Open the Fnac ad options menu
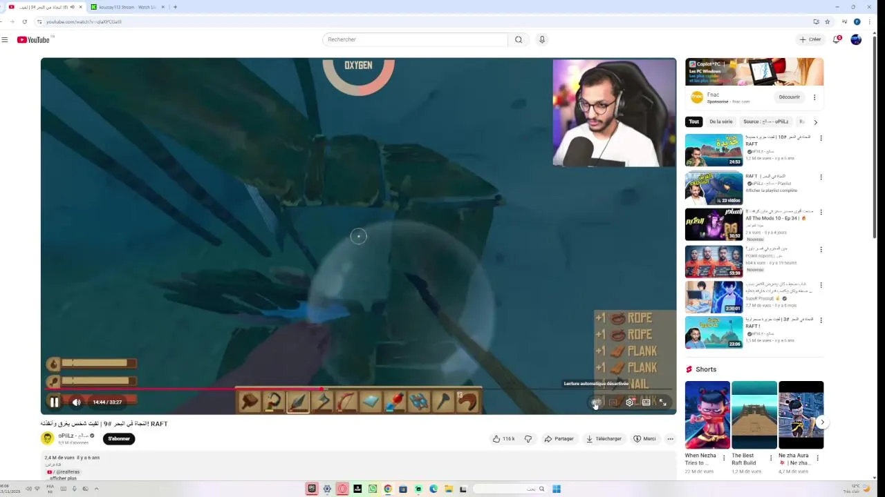This screenshot has height=497, width=885. coord(814,97)
